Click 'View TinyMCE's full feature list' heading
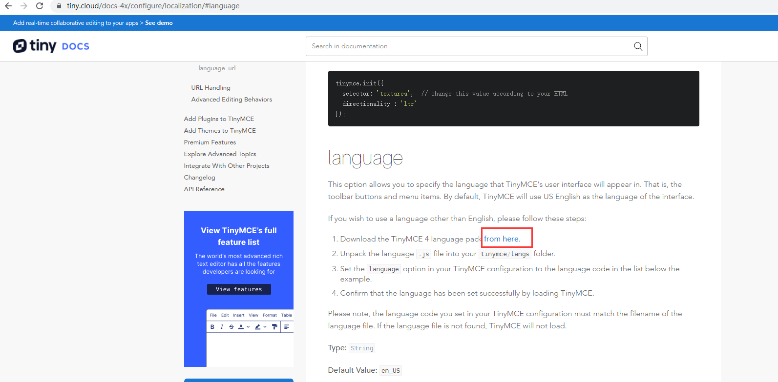The image size is (778, 382). [x=239, y=236]
